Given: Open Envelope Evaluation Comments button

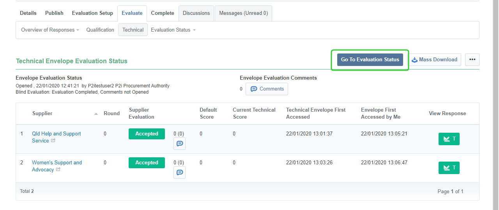Looking at the screenshot, I should tap(267, 89).
